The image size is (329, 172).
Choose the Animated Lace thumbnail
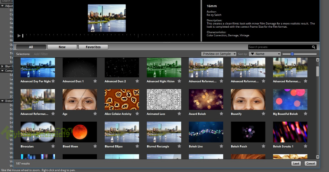tap(164, 99)
